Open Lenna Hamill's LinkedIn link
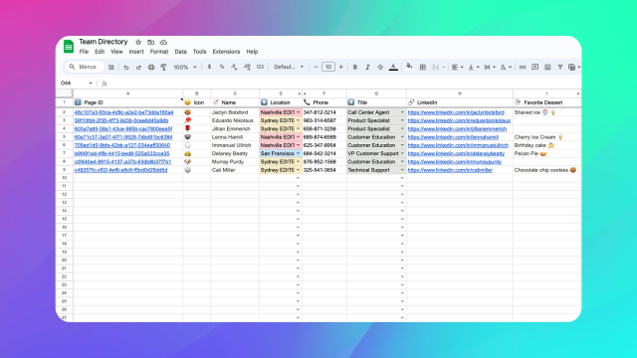637x358 pixels. tap(453, 137)
